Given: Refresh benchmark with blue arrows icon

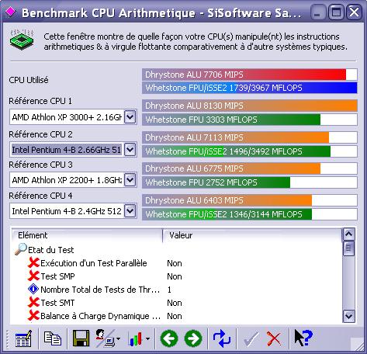Looking at the screenshot, I should coord(222,338).
